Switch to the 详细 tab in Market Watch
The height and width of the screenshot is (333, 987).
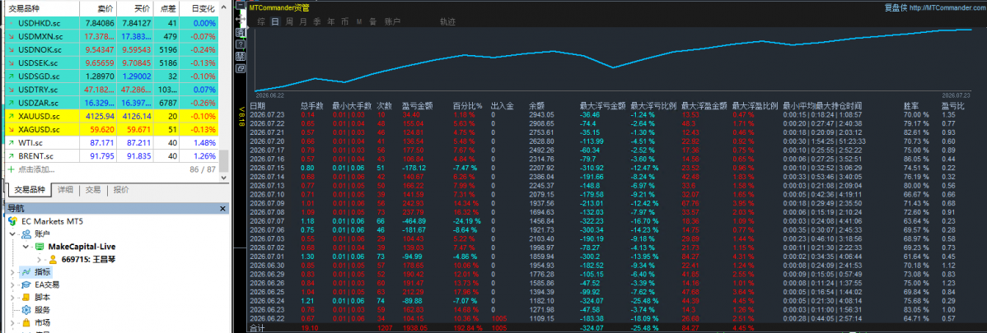[65, 190]
